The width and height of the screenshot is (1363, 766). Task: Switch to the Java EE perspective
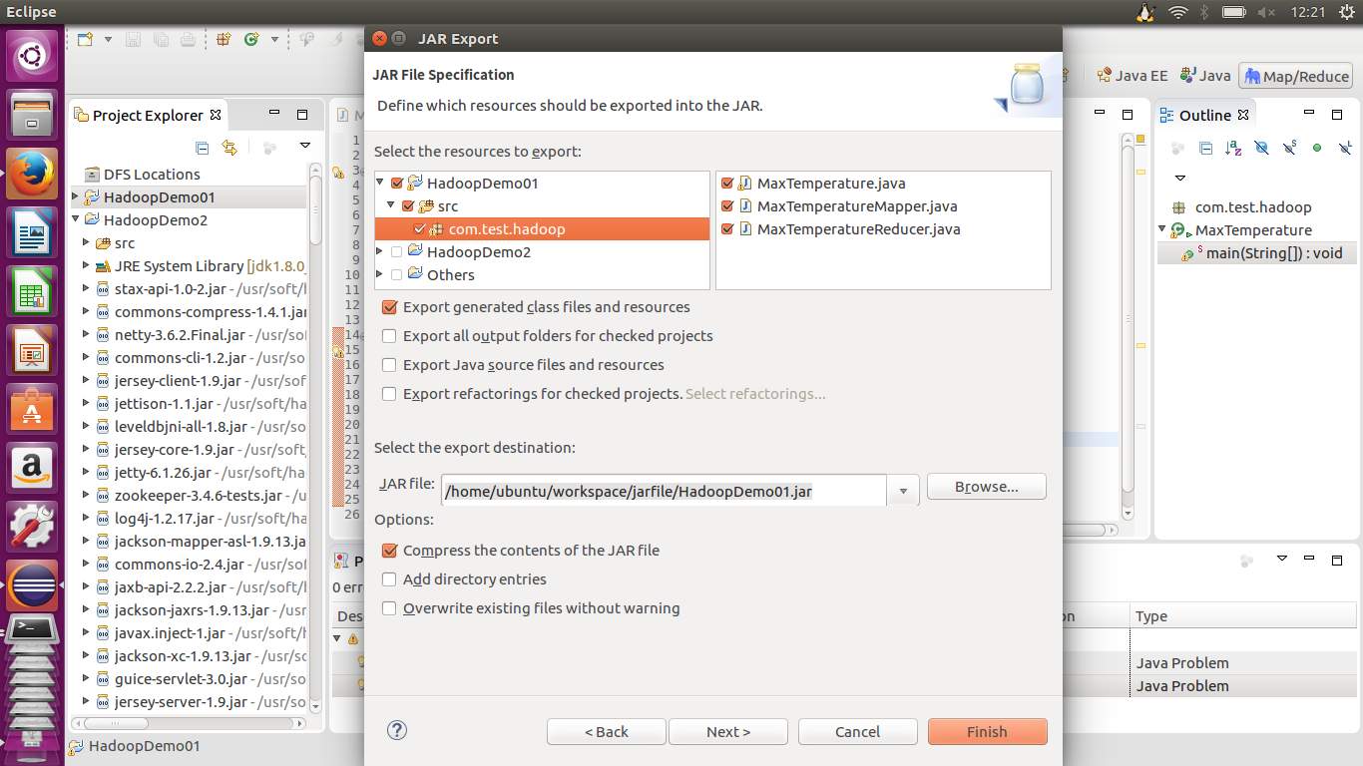coord(1132,76)
